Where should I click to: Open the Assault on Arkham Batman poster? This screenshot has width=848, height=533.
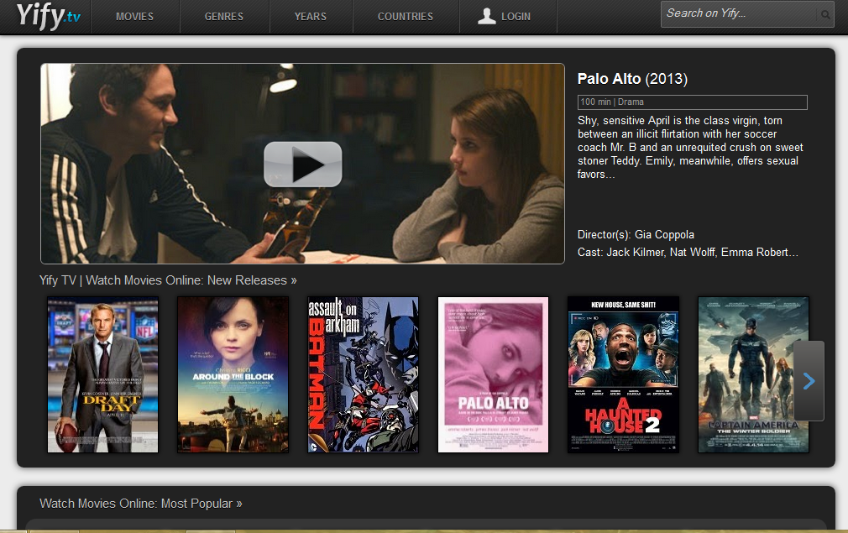(363, 374)
